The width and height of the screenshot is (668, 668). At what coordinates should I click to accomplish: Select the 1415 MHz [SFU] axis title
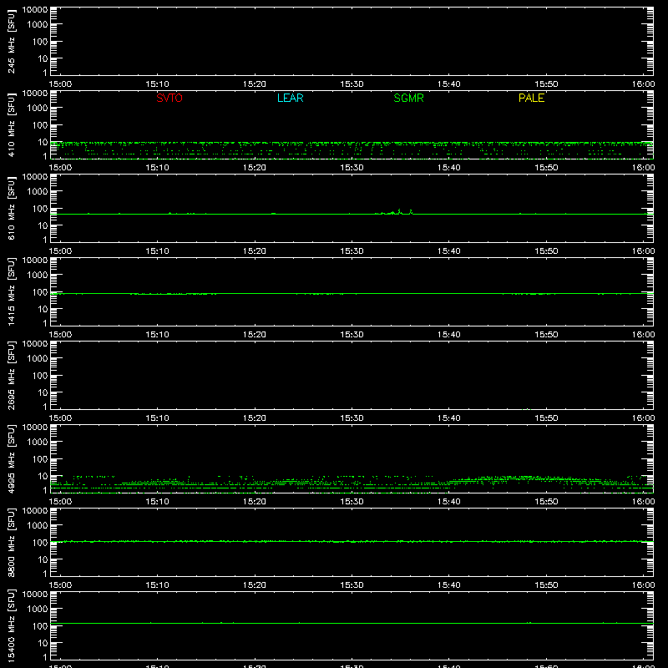click(x=12, y=292)
